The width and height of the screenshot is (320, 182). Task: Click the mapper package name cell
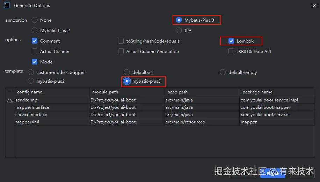(277, 122)
